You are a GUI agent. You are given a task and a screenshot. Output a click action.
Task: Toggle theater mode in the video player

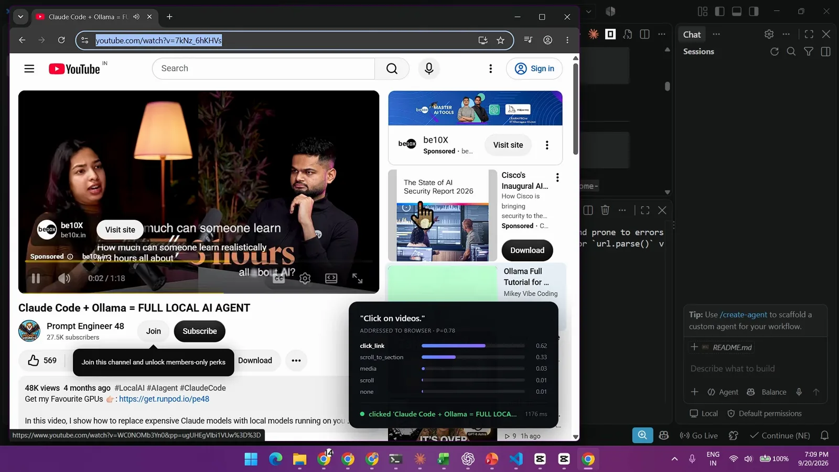pos(331,278)
